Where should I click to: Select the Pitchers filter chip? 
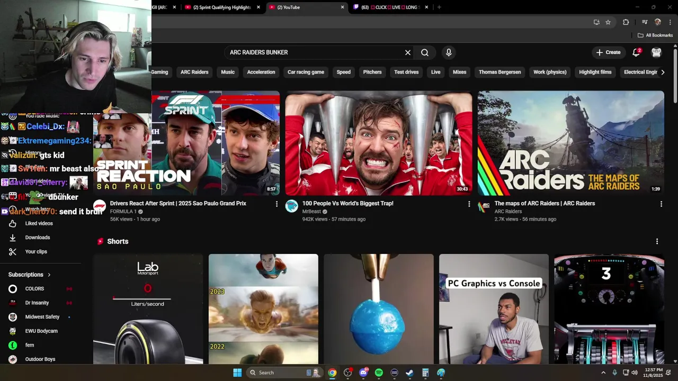[x=372, y=72]
